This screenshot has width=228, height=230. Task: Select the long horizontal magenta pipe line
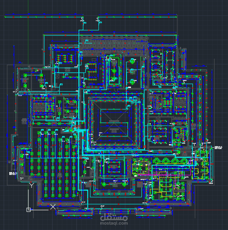click(164, 175)
